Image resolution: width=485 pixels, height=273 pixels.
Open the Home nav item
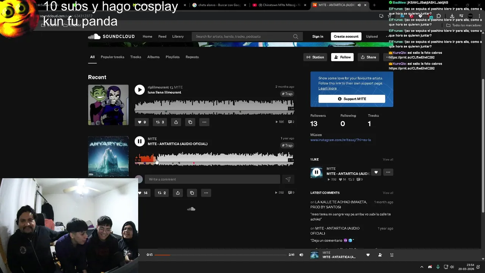pyautogui.click(x=147, y=36)
